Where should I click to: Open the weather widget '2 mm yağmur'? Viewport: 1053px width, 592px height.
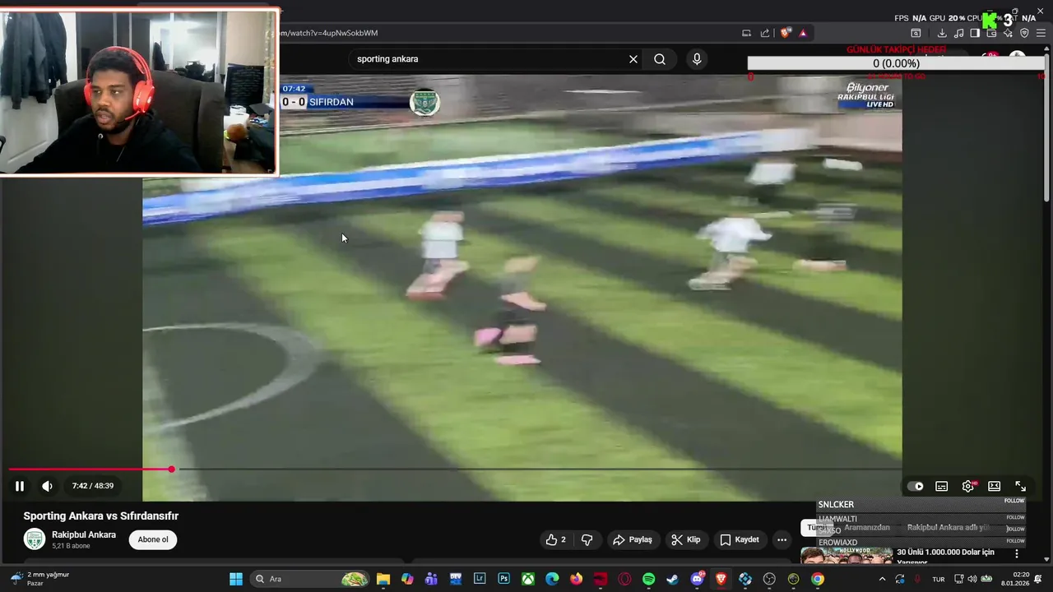pos(39,579)
